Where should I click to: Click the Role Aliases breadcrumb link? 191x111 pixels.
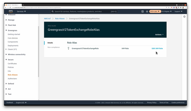[x=60, y=19]
